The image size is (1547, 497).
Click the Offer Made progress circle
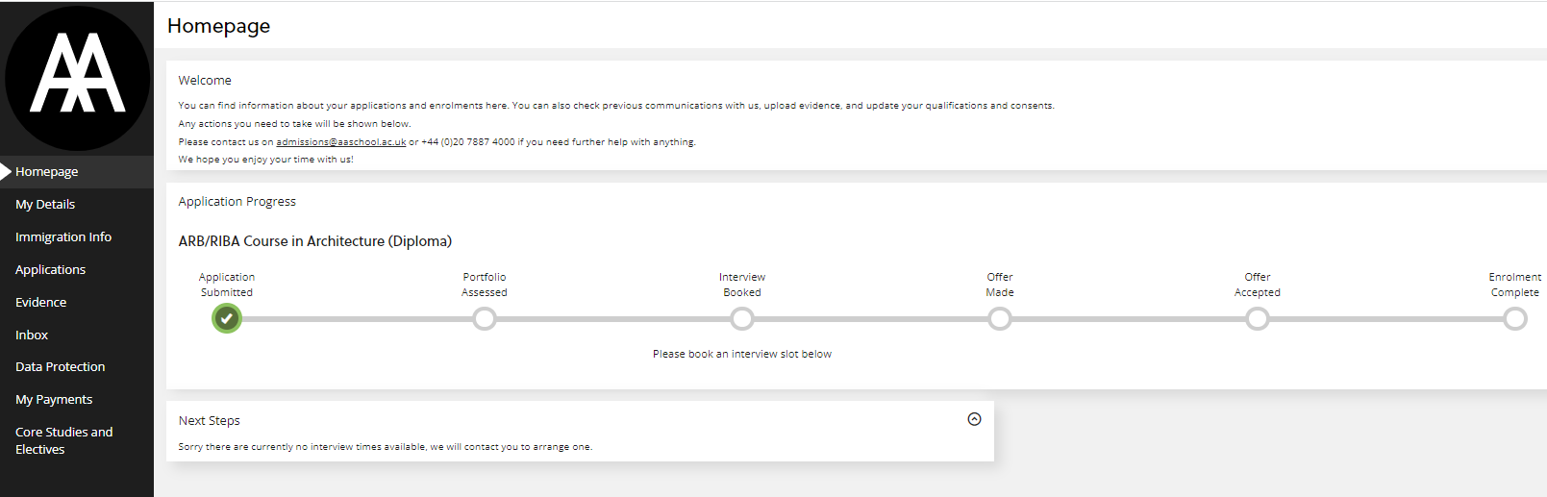coord(1000,318)
